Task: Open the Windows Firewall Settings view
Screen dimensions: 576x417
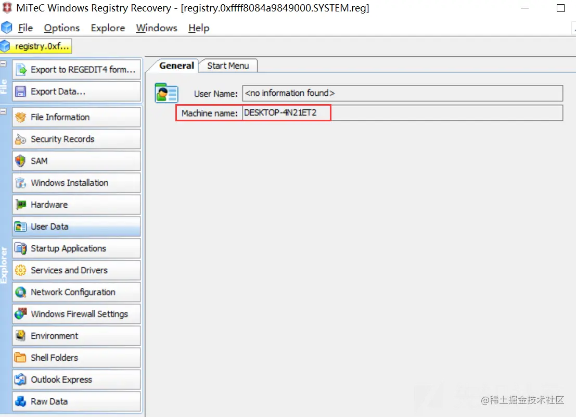Action: tap(76, 314)
